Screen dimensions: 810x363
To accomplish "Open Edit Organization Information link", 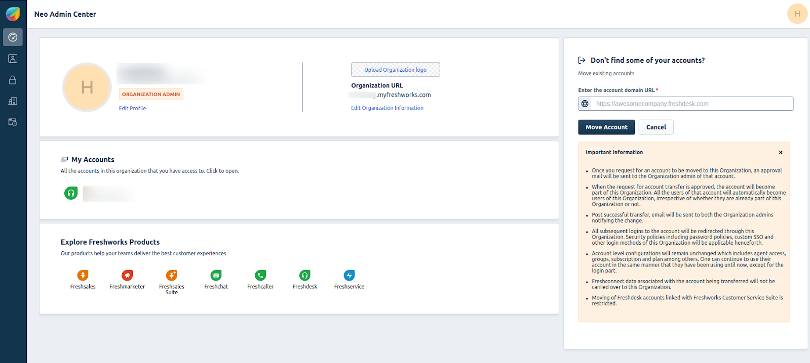I will 387,108.
